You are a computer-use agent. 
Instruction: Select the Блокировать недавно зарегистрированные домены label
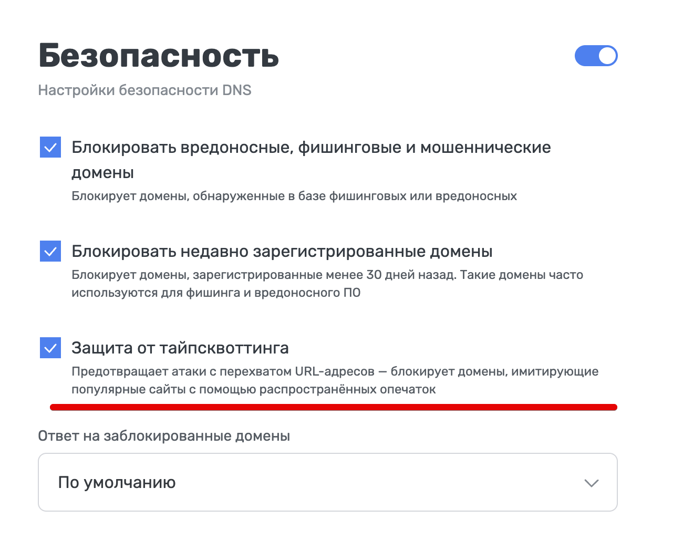click(282, 252)
